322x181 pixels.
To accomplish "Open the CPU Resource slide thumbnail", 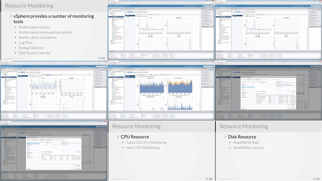I will coord(161,151).
